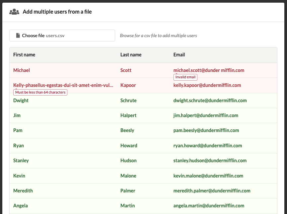Click the multiple users group icon
287x214 pixels.
pos(14,12)
